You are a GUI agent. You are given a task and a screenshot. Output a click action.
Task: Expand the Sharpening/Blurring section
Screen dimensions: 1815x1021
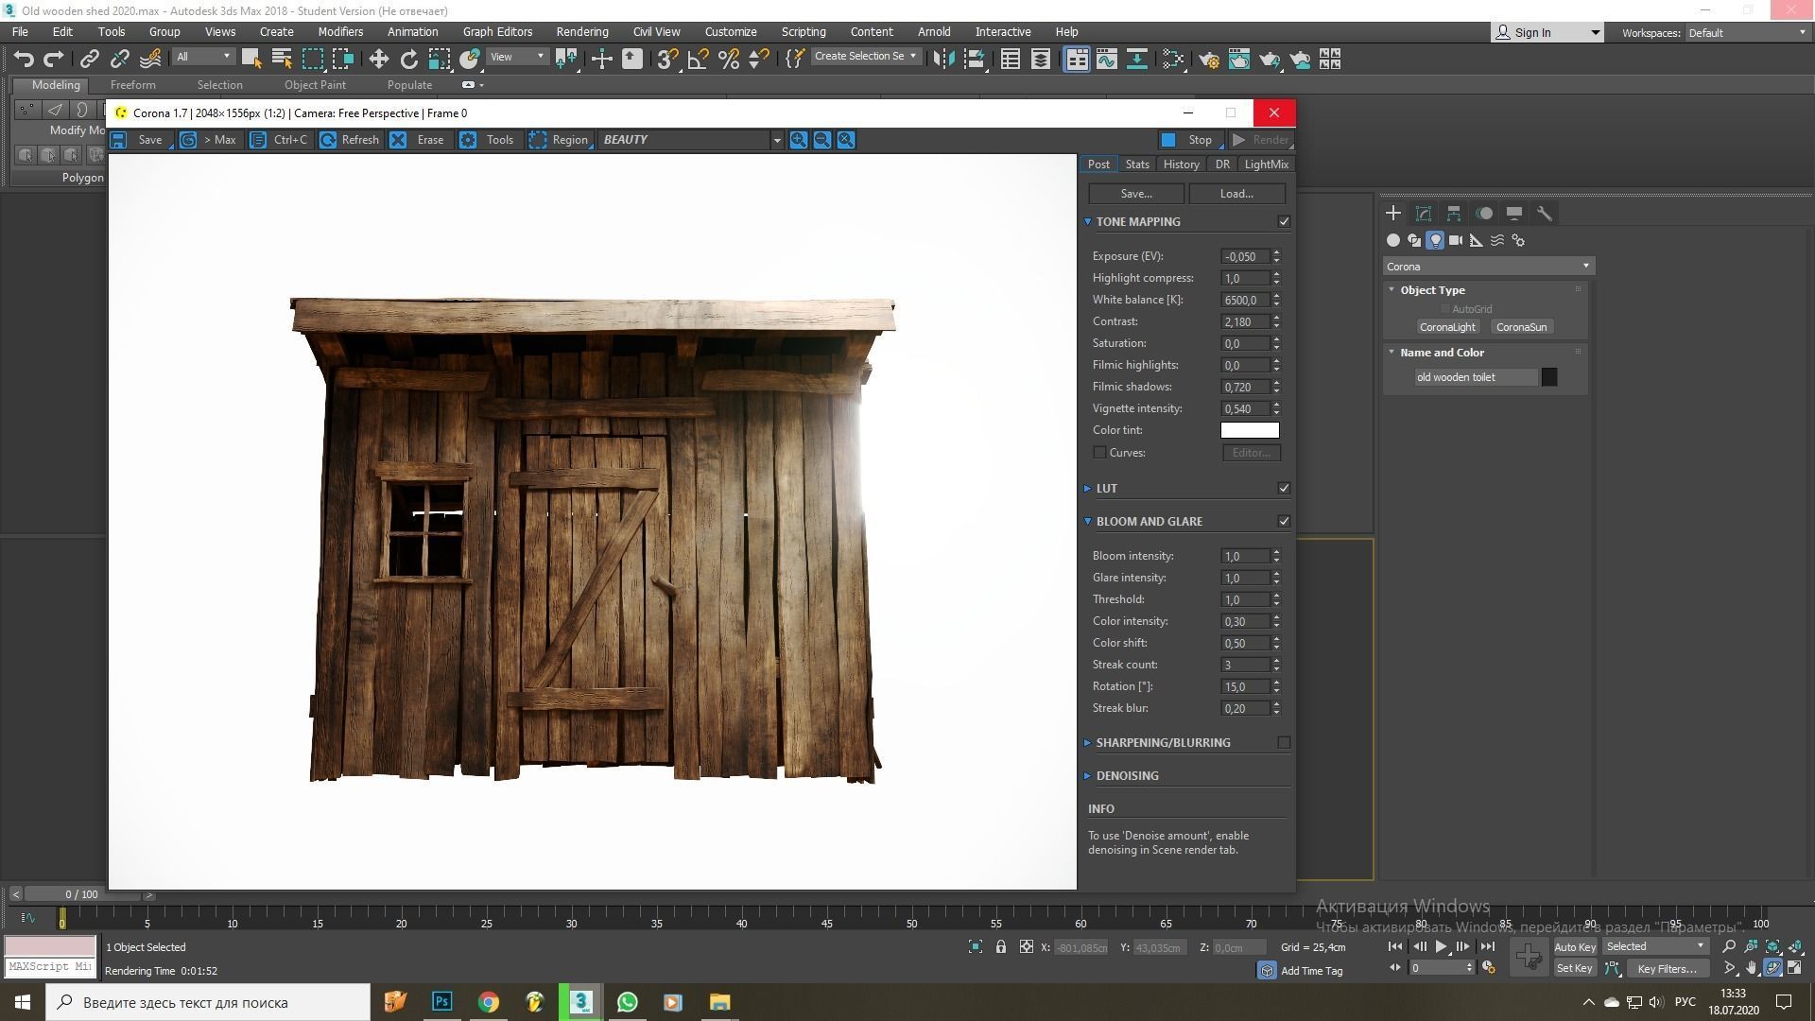[1087, 742]
